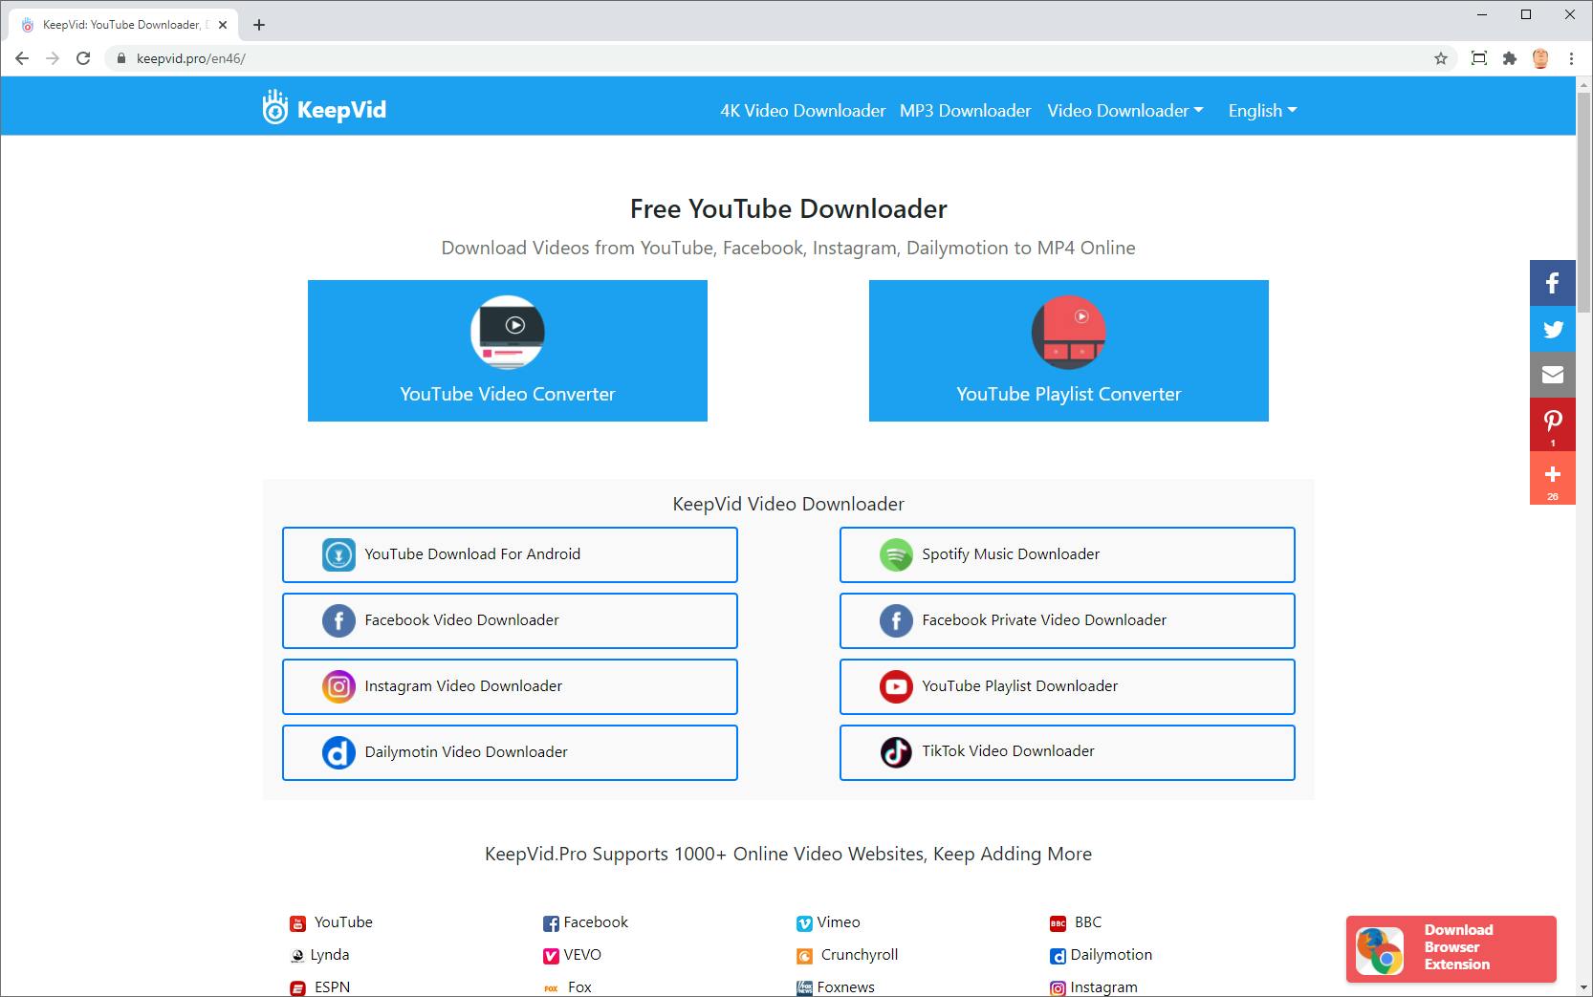Click the Facebook supported site link

596,922
